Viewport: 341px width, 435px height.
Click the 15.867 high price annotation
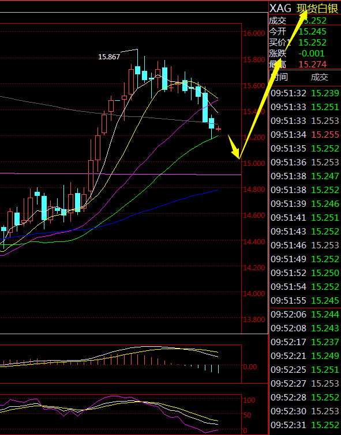(x=109, y=57)
